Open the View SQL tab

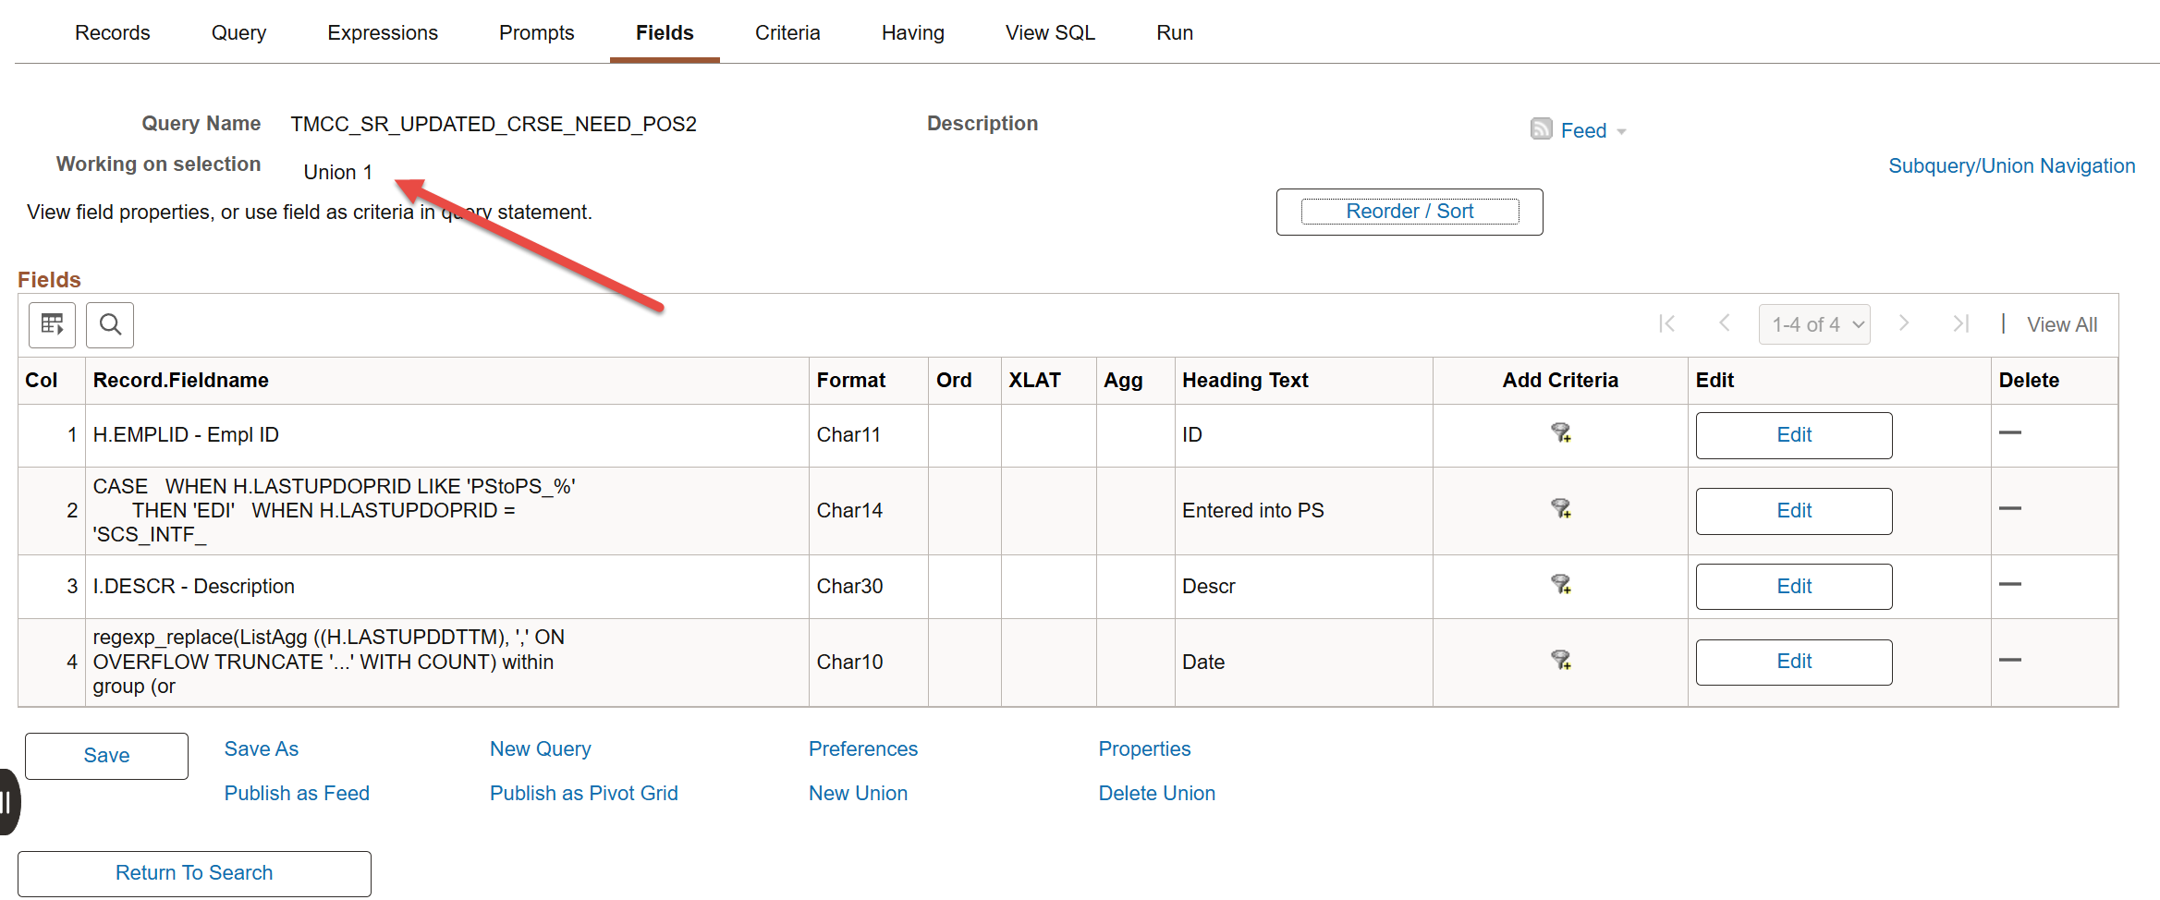(1049, 32)
